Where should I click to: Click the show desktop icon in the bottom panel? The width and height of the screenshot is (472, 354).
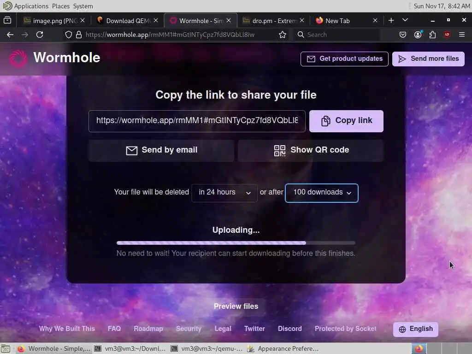6,348
